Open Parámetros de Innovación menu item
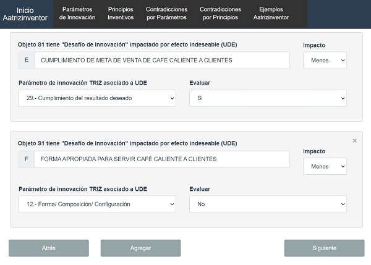 pyautogui.click(x=77, y=14)
